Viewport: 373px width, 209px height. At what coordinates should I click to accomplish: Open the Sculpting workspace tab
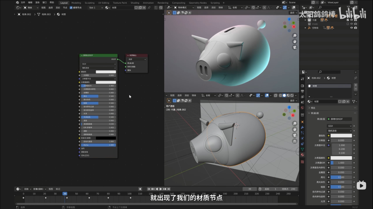point(90,3)
